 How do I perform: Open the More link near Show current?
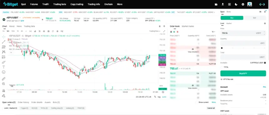coord(214,102)
